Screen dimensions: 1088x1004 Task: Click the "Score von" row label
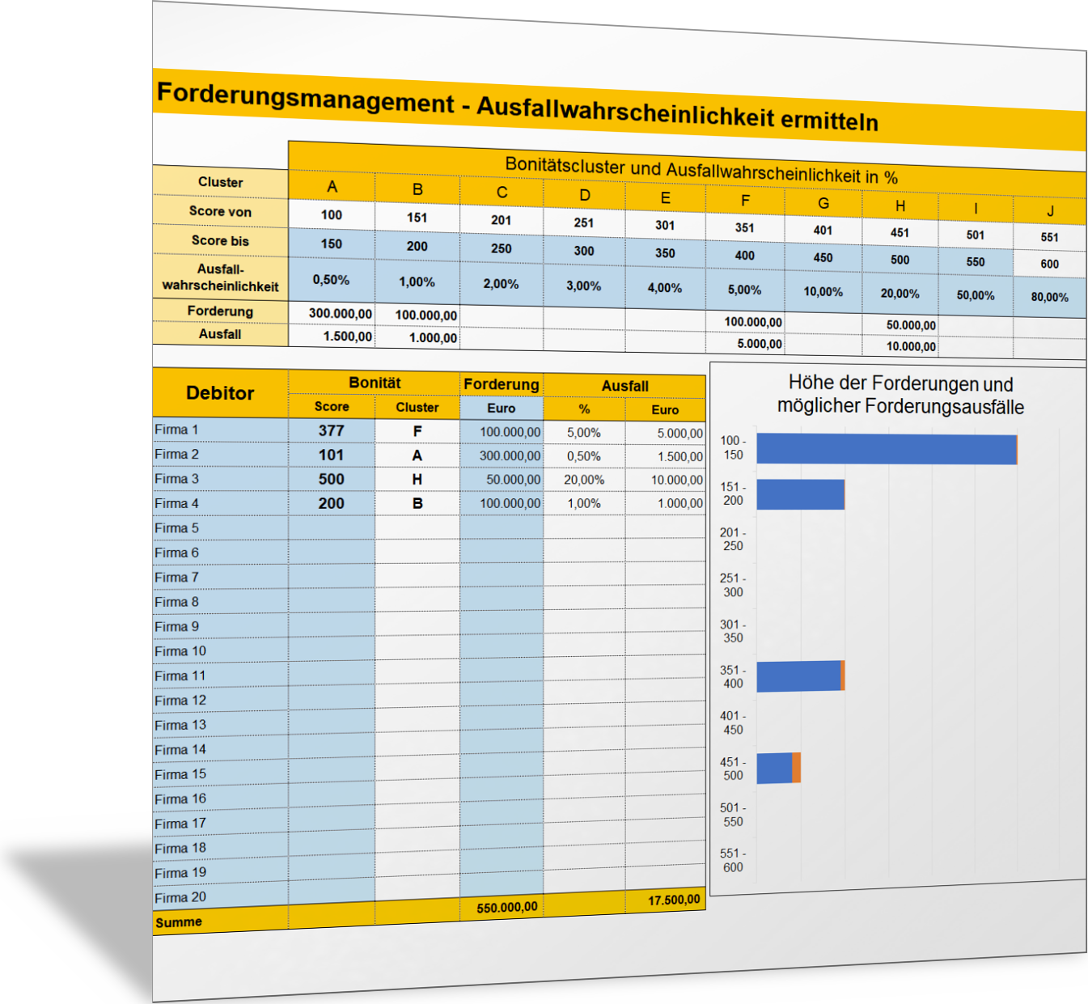220,211
